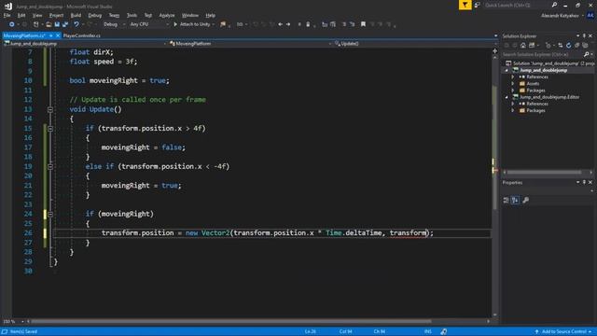Open the Debug menu
Screen dimensions: 597x336
(x=95, y=15)
